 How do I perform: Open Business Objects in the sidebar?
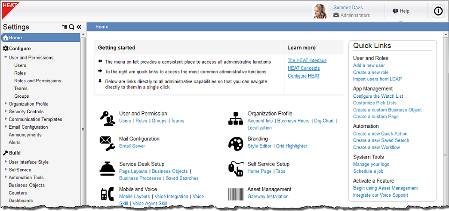(x=27, y=185)
